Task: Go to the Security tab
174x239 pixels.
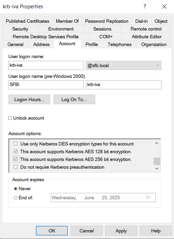Action: point(20,29)
